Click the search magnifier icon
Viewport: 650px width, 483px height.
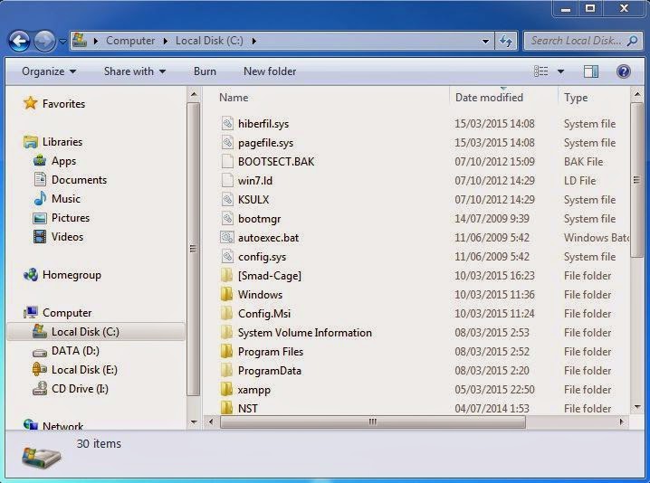click(x=632, y=41)
